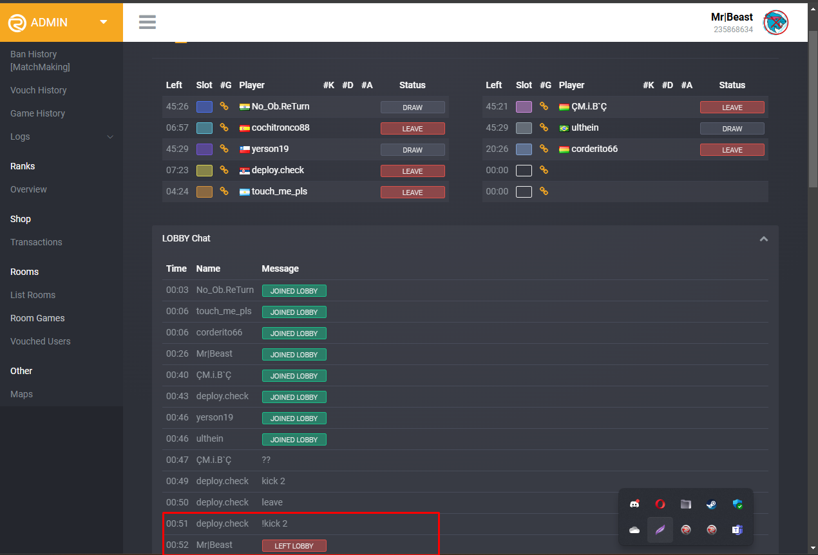Click the chain link icon for ÇM.i.B`Ç

544,106
